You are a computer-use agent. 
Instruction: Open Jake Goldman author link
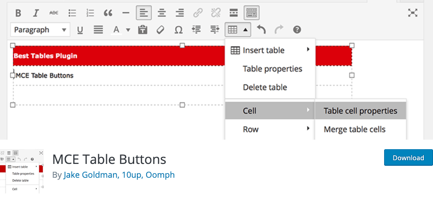pyautogui.click(x=90, y=175)
